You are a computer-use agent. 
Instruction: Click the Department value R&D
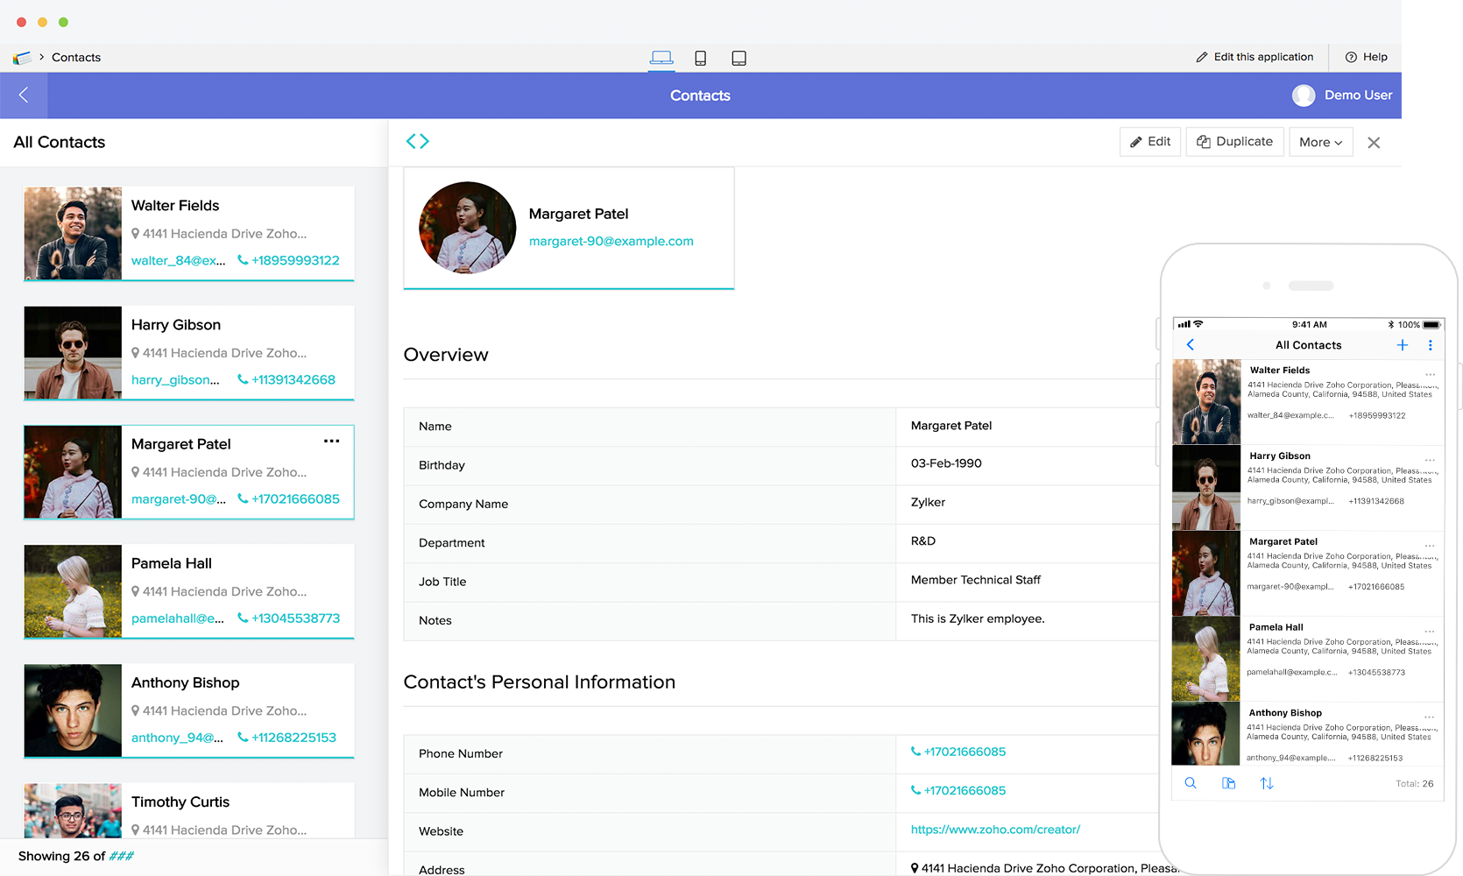click(923, 540)
